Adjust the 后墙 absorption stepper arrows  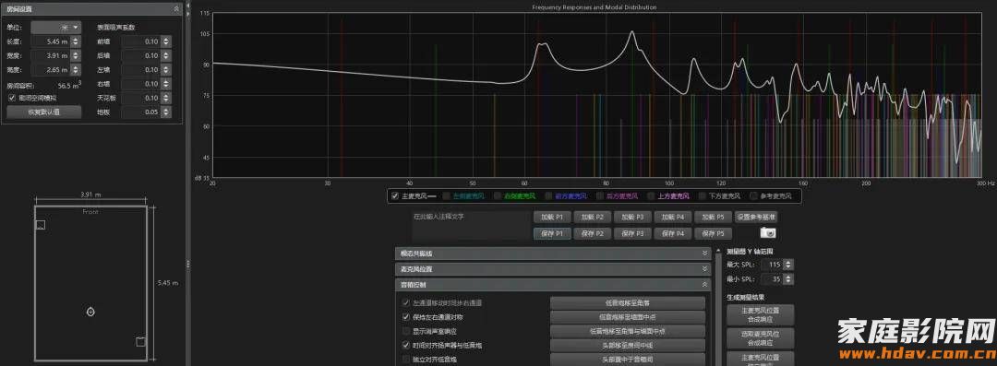pos(166,55)
